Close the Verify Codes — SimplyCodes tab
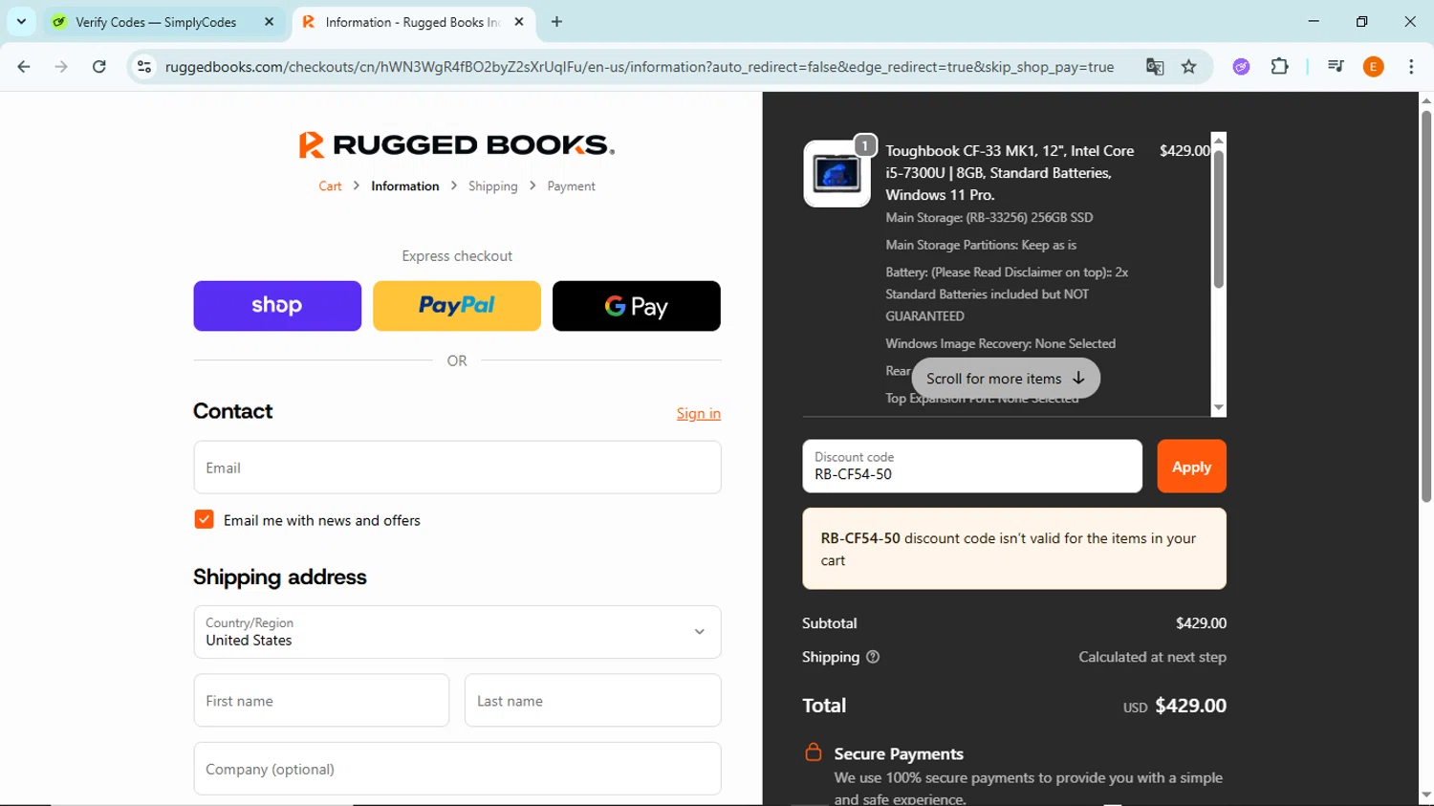 tap(270, 22)
